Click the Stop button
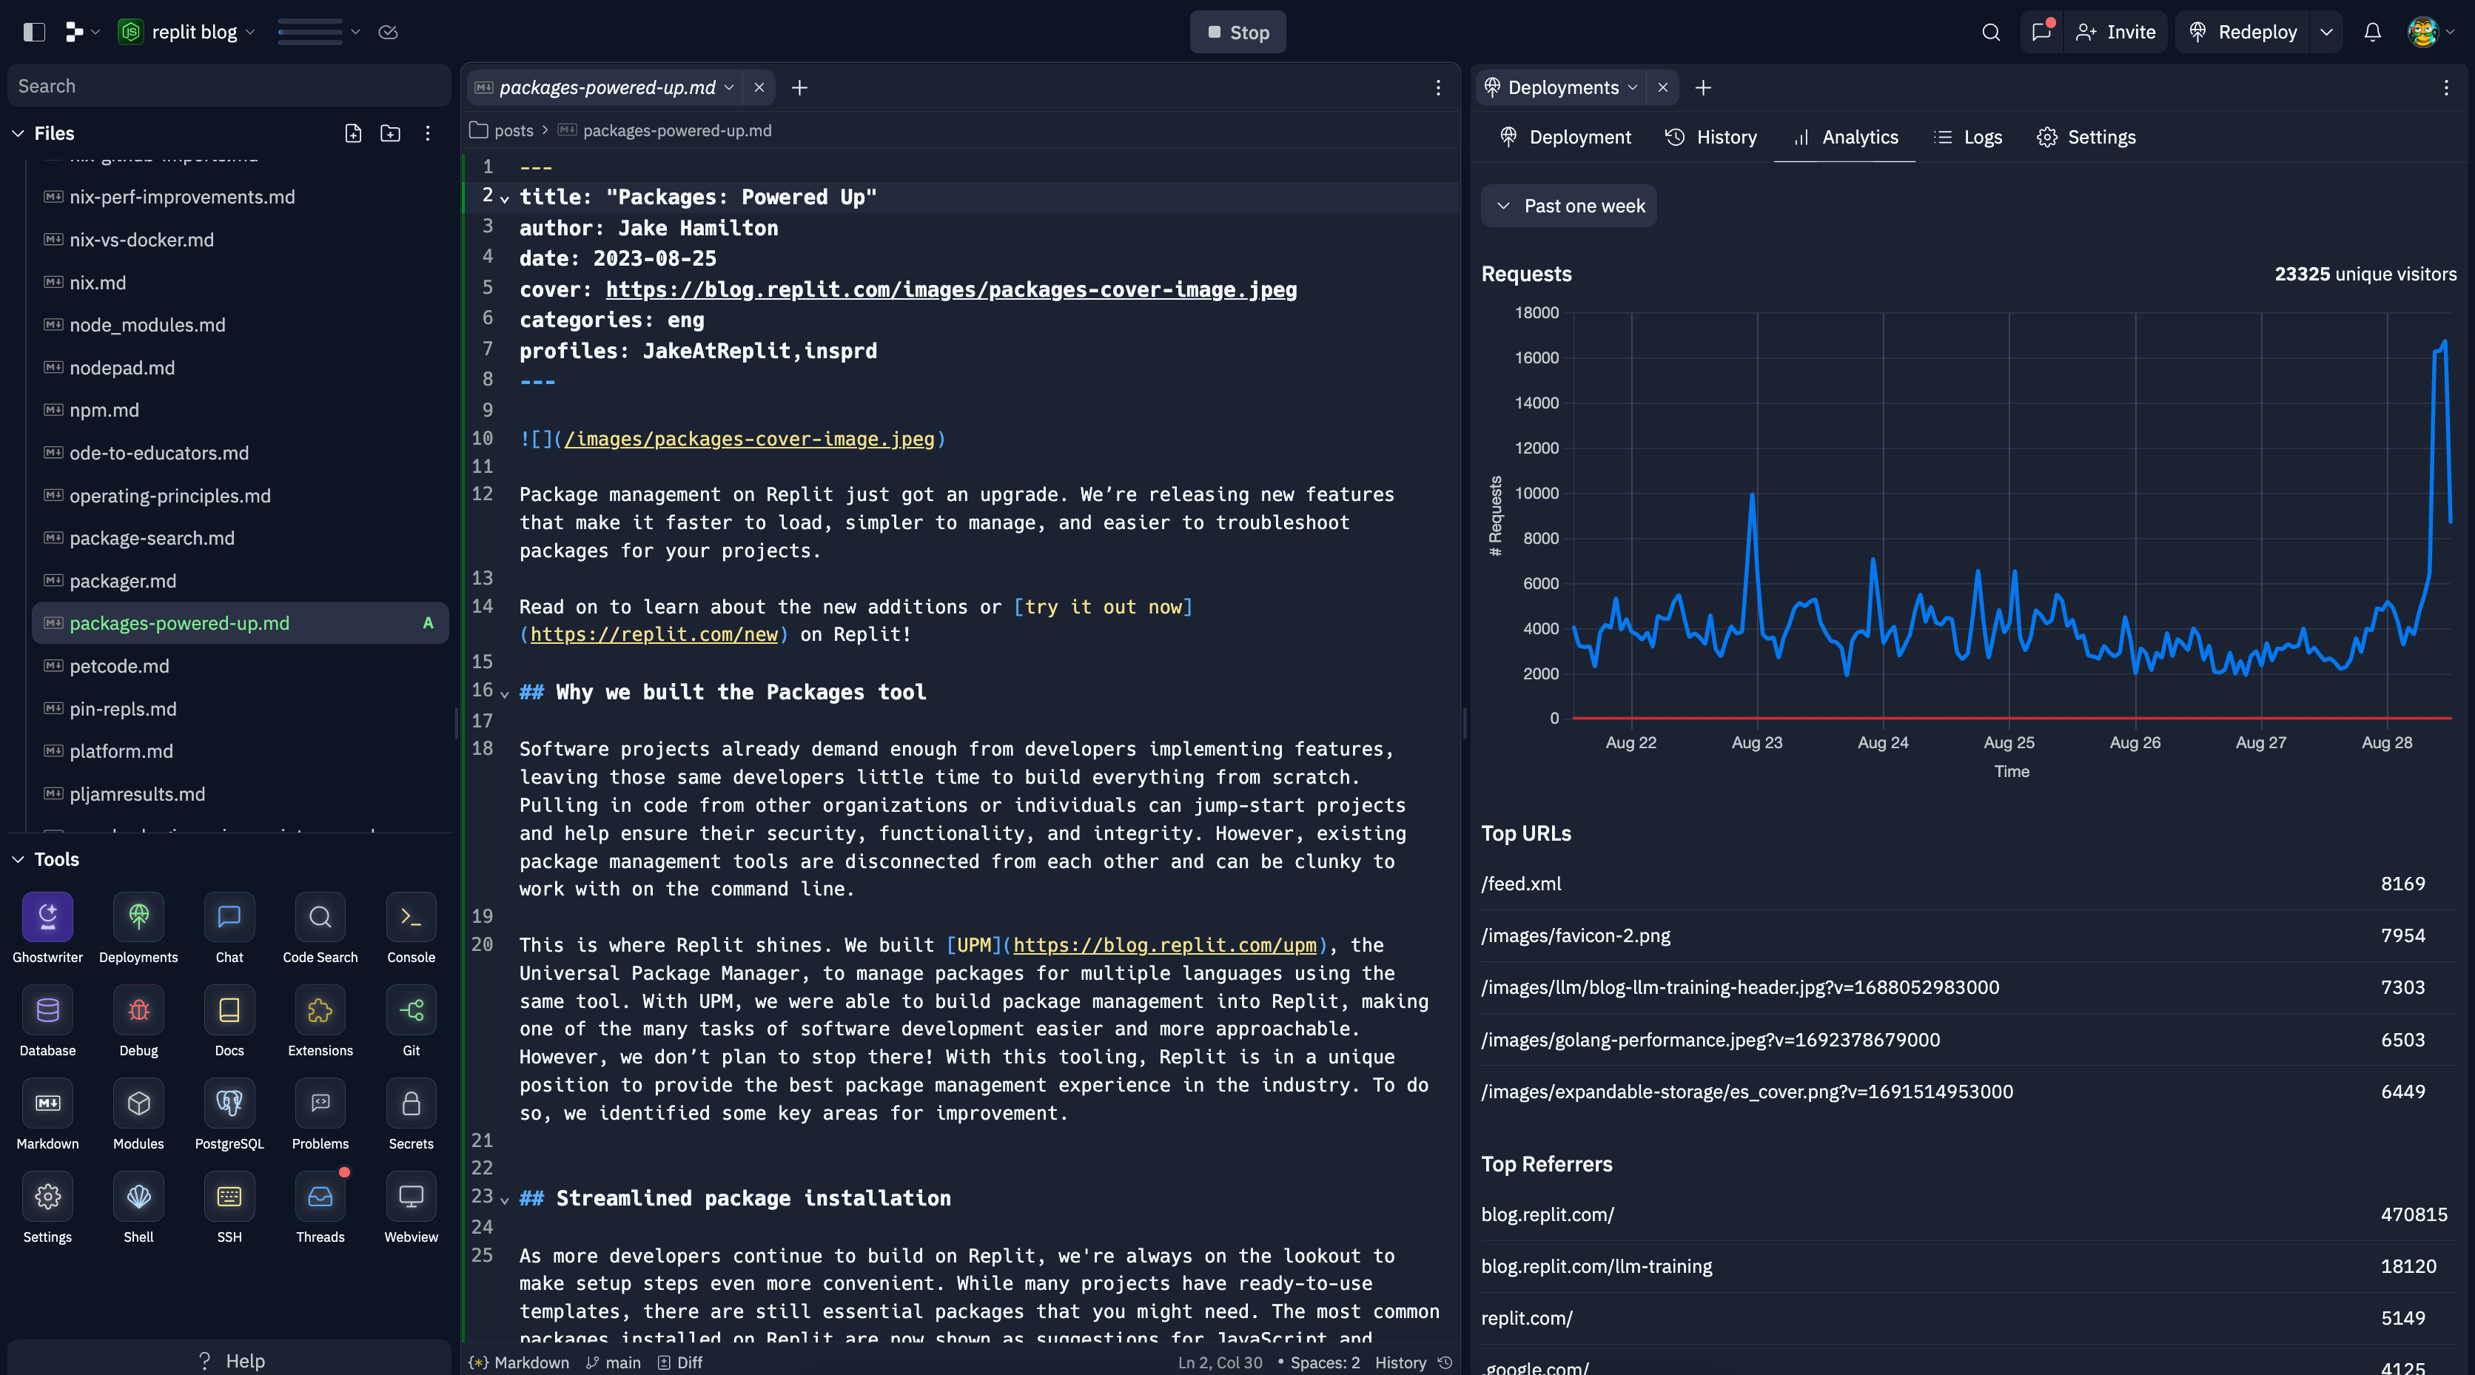This screenshot has width=2475, height=1375. point(1237,33)
